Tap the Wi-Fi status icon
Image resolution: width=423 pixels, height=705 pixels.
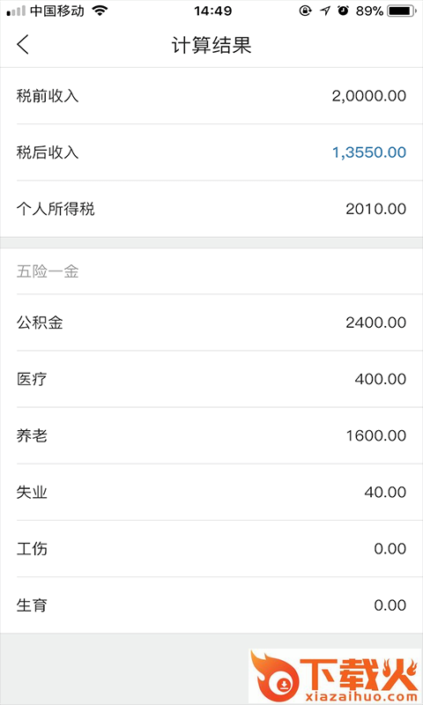point(100,11)
